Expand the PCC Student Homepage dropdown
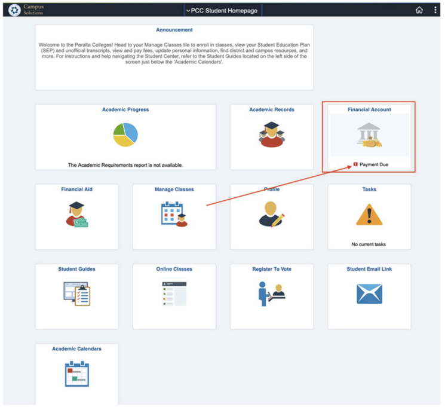448x419 pixels. [x=223, y=11]
